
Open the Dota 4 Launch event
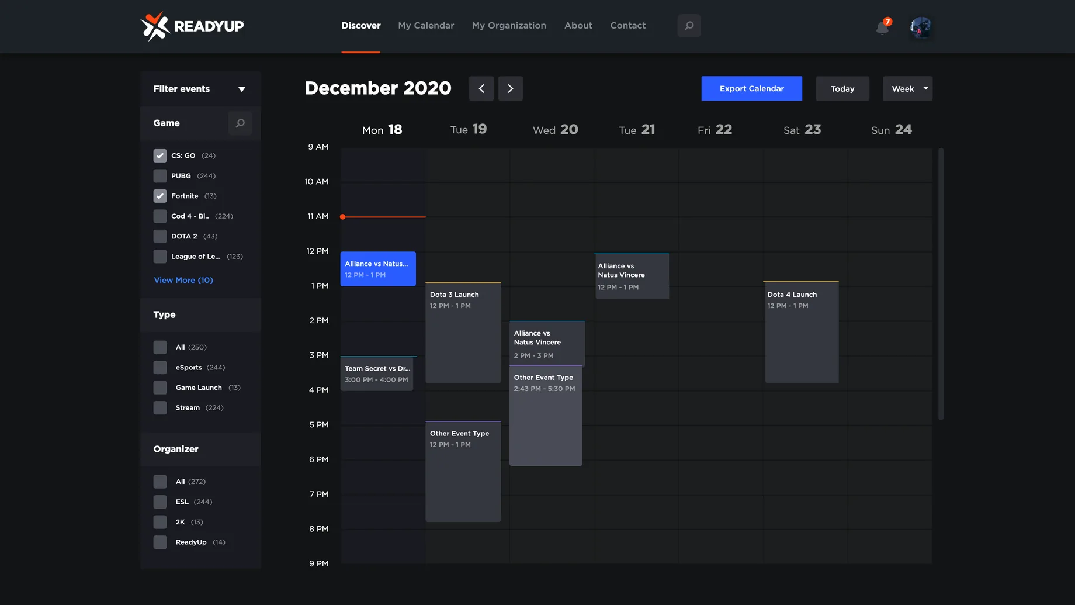tap(802, 333)
